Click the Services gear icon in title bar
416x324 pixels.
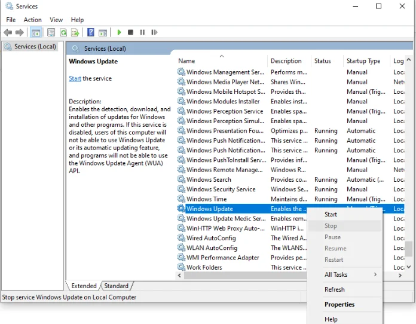coord(10,6)
